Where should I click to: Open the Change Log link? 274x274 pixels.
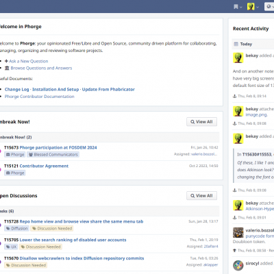point(16,89)
